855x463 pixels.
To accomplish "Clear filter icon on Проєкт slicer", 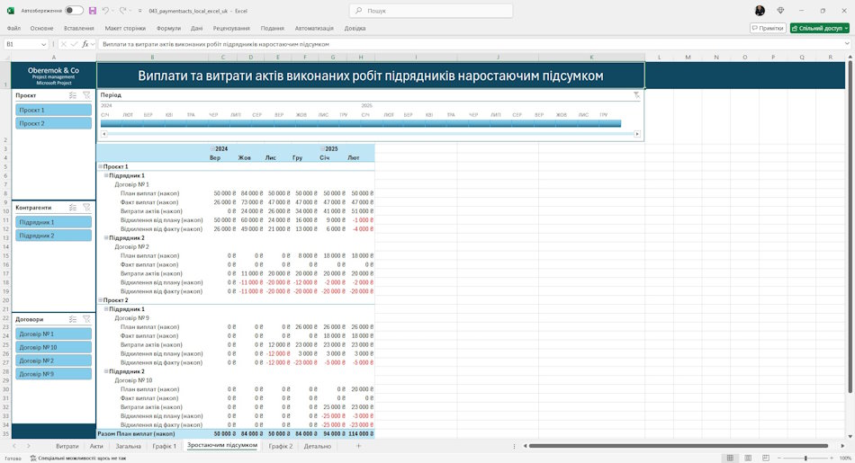I will 86,95.
